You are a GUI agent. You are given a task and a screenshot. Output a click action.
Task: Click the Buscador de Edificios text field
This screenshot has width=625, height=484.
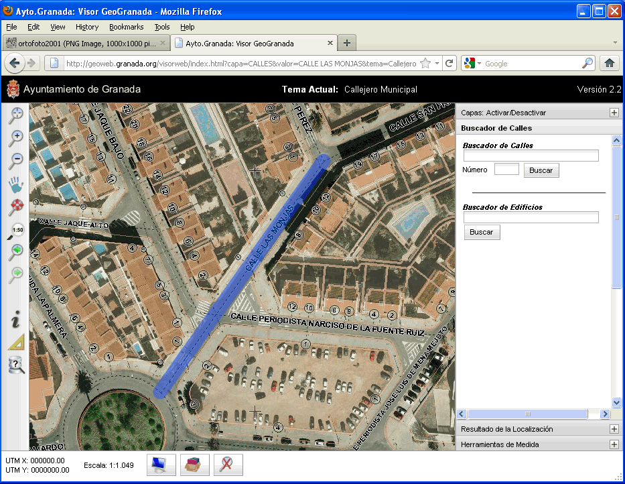tap(531, 217)
